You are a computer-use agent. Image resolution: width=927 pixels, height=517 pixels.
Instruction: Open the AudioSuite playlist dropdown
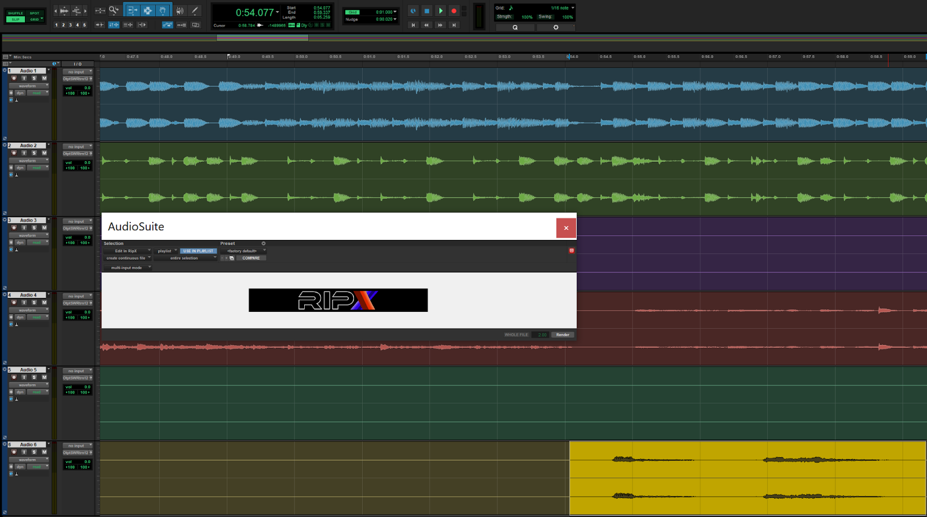166,251
